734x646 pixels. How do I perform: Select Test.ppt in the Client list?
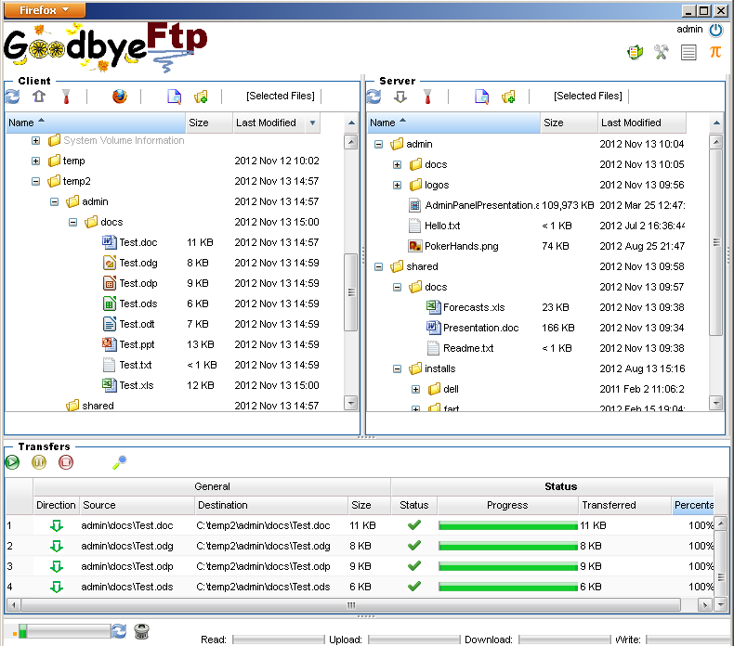[137, 344]
